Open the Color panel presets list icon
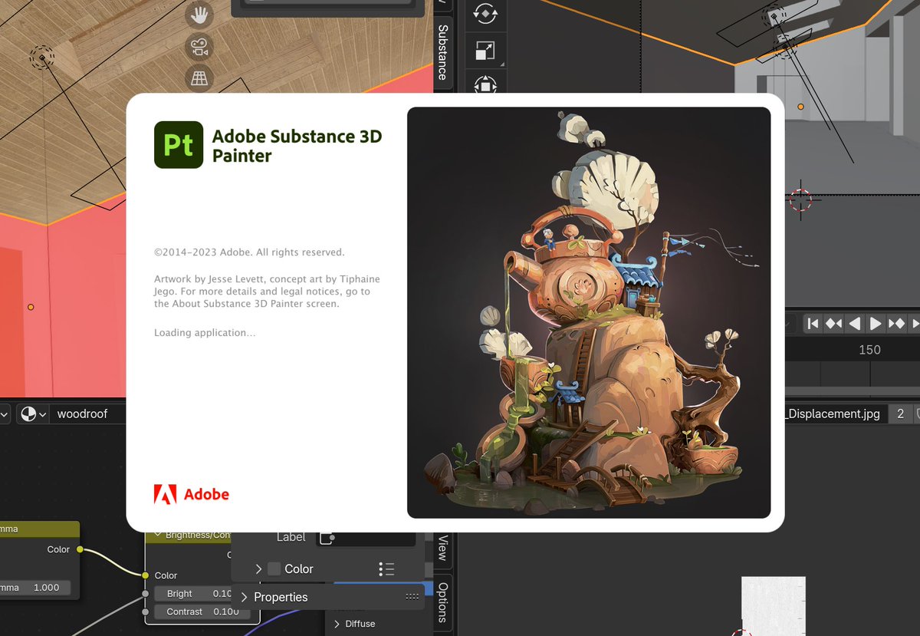 point(386,568)
